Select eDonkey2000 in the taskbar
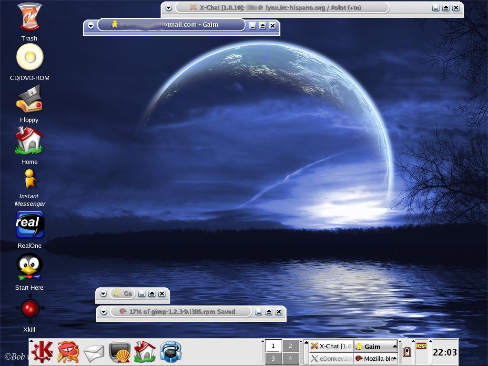Image resolution: width=488 pixels, height=366 pixels. pyautogui.click(x=331, y=358)
